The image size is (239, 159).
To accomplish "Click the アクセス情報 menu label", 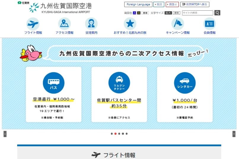I will pos(64,33).
